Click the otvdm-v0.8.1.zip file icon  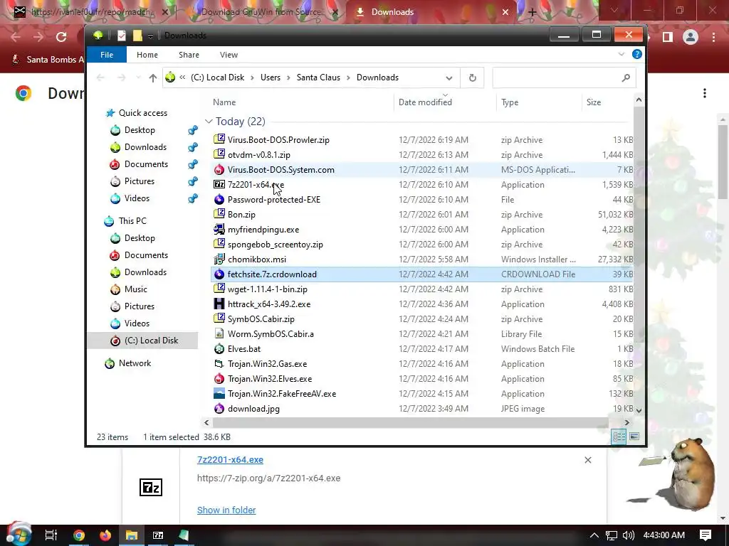(219, 154)
